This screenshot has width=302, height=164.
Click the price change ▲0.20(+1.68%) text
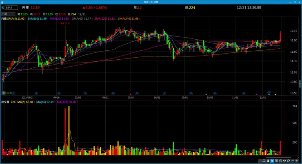pyautogui.click(x=95, y=7)
